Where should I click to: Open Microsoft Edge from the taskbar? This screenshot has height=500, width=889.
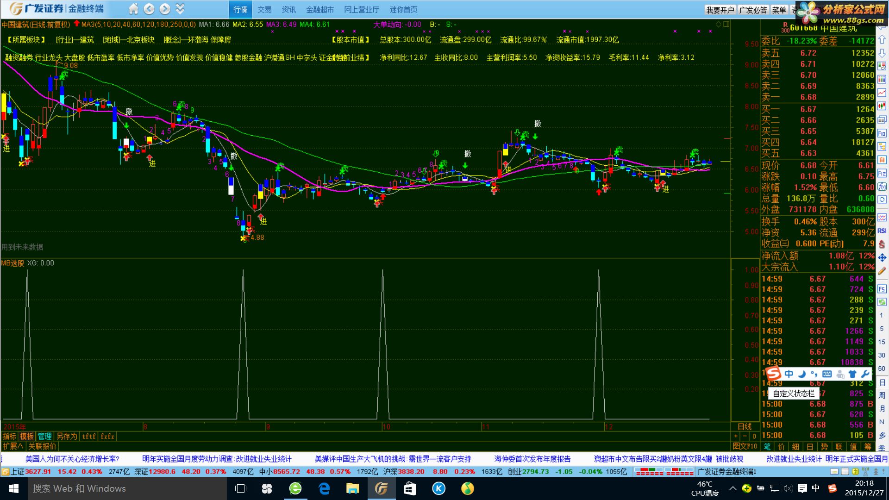[324, 488]
